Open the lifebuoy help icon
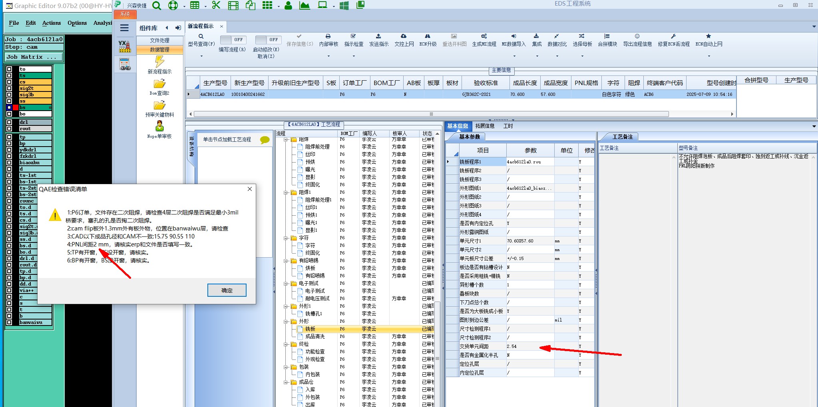 pyautogui.click(x=173, y=5)
